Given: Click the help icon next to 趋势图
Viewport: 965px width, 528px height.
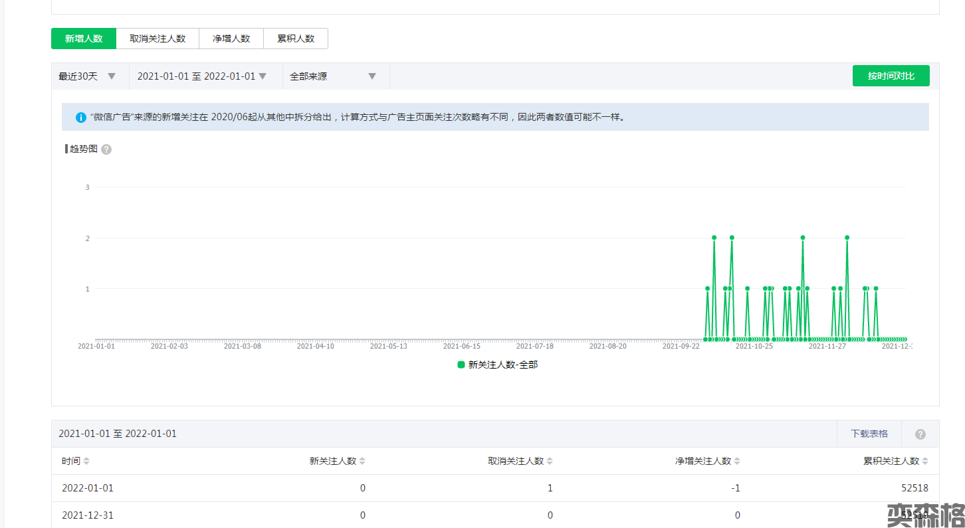Looking at the screenshot, I should pos(106,149).
